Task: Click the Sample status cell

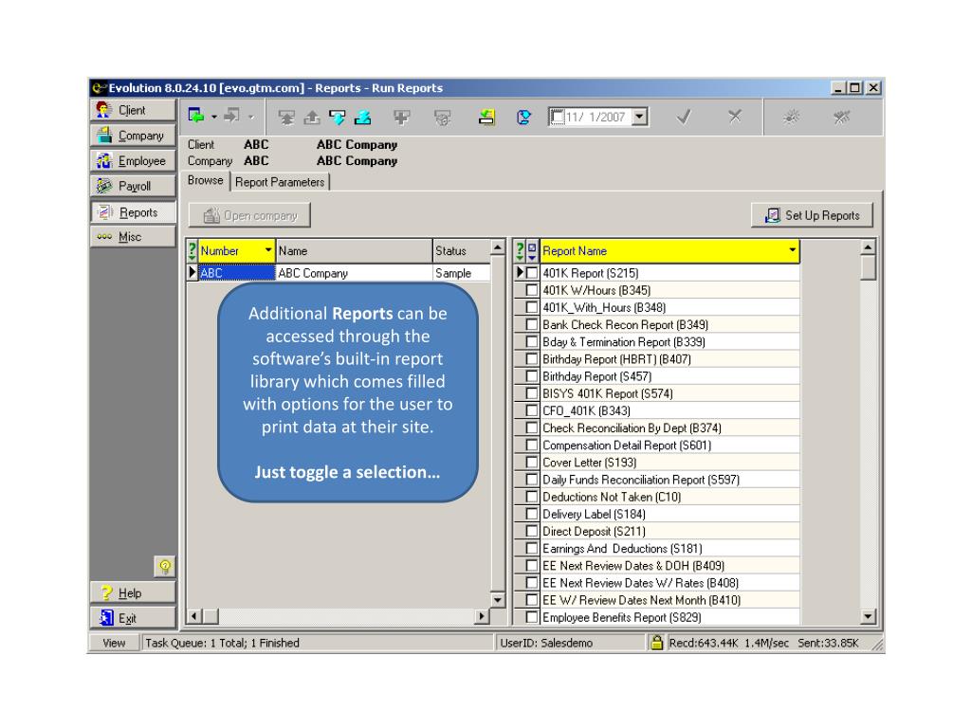Action: coord(462,273)
